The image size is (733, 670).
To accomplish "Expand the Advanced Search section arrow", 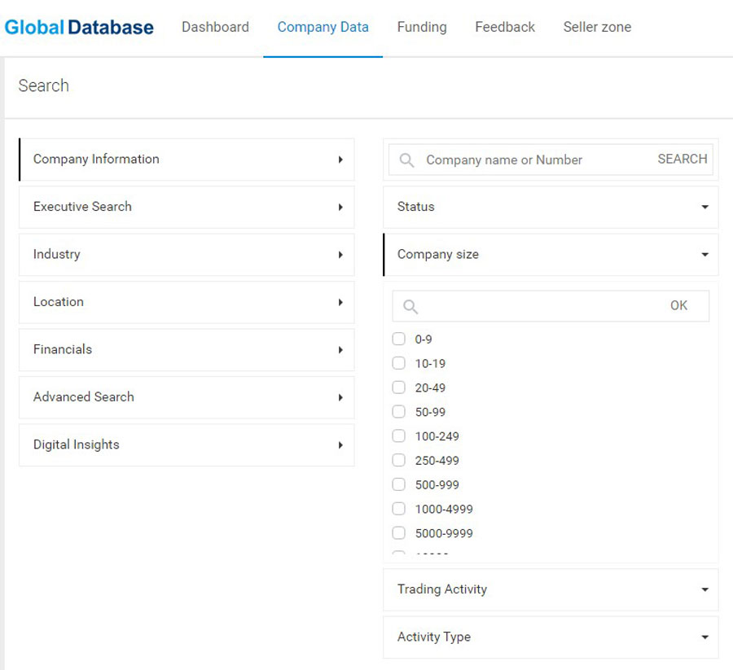I will (x=340, y=397).
